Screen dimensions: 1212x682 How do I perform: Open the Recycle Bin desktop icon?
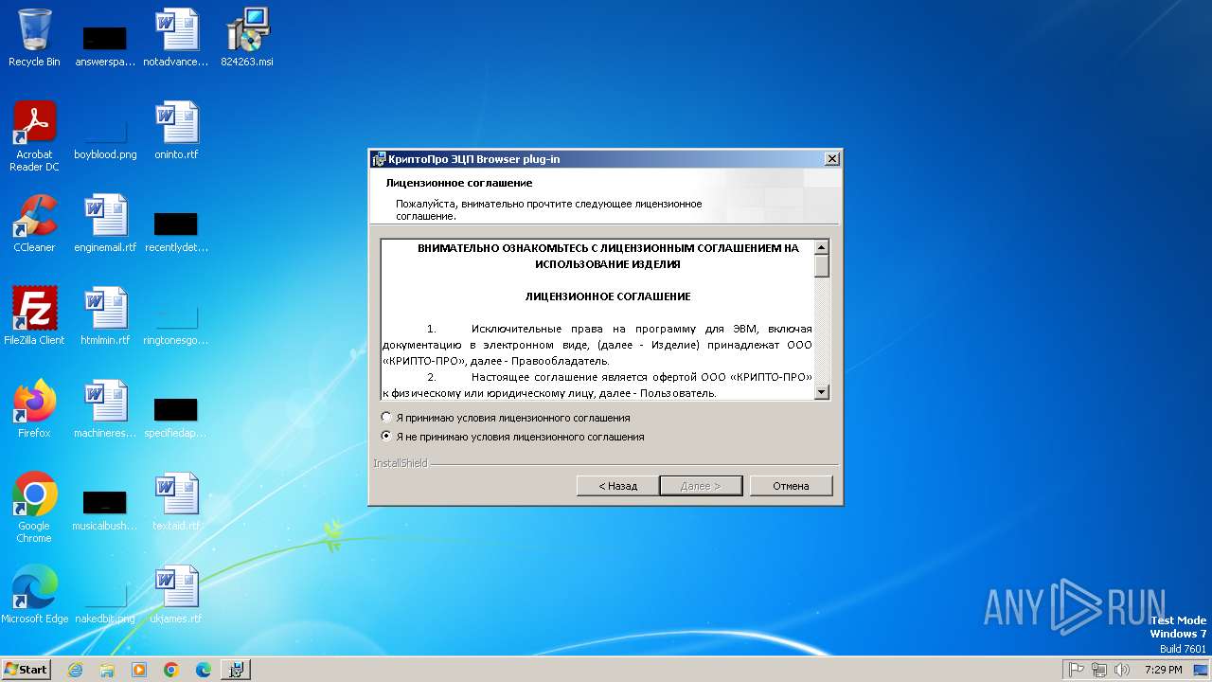tap(34, 38)
